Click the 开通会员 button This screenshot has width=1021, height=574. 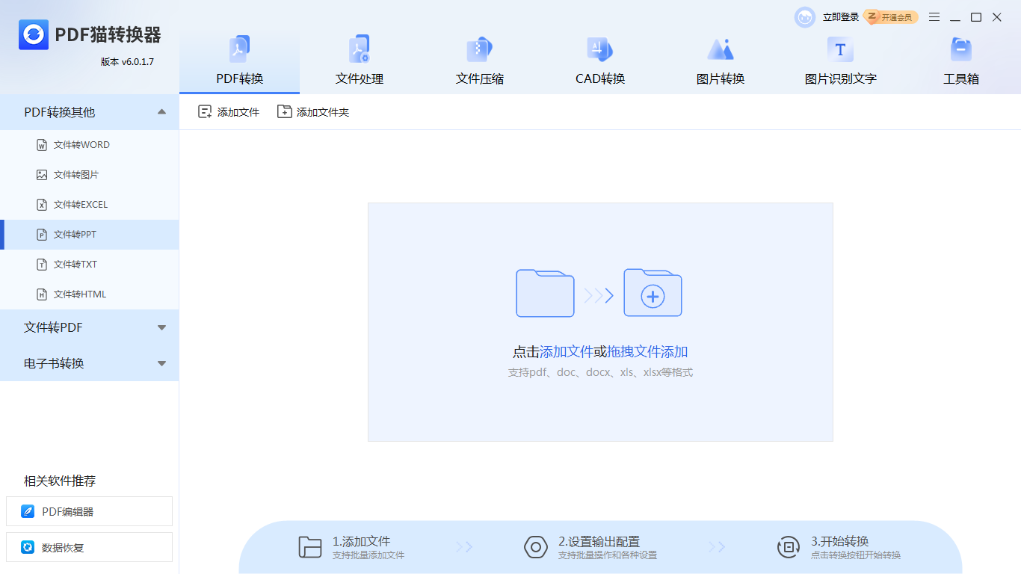pyautogui.click(x=891, y=17)
